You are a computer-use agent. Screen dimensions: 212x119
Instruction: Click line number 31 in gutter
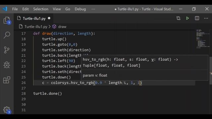(24, 110)
